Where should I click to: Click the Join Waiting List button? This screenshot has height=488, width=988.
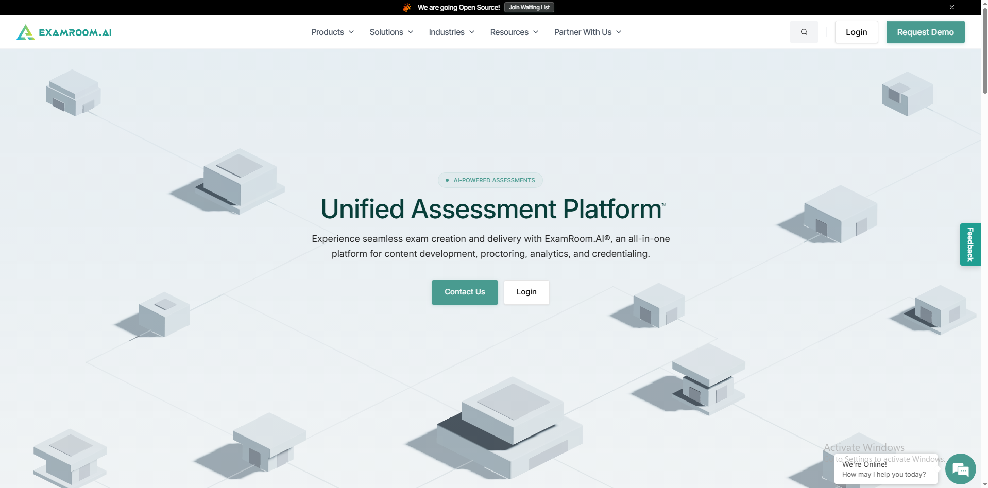click(x=529, y=7)
